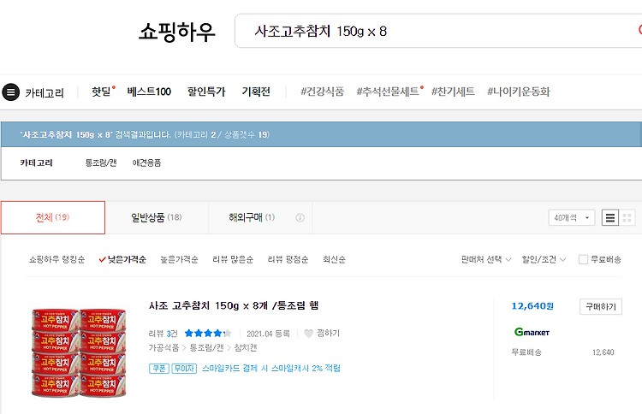This screenshot has height=414, width=642.
Task: Click the 리뷰 3건 link
Action: (163, 334)
